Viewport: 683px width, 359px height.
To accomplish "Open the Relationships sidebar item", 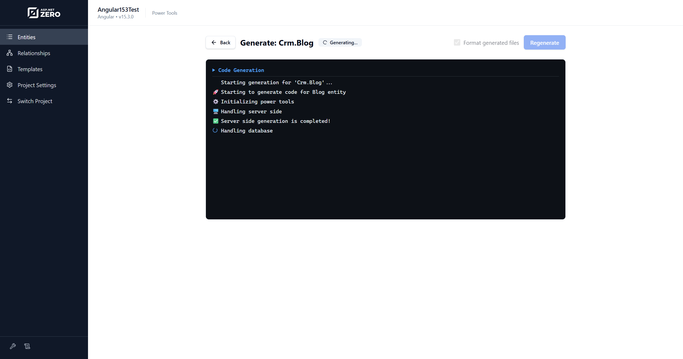I will point(44,53).
